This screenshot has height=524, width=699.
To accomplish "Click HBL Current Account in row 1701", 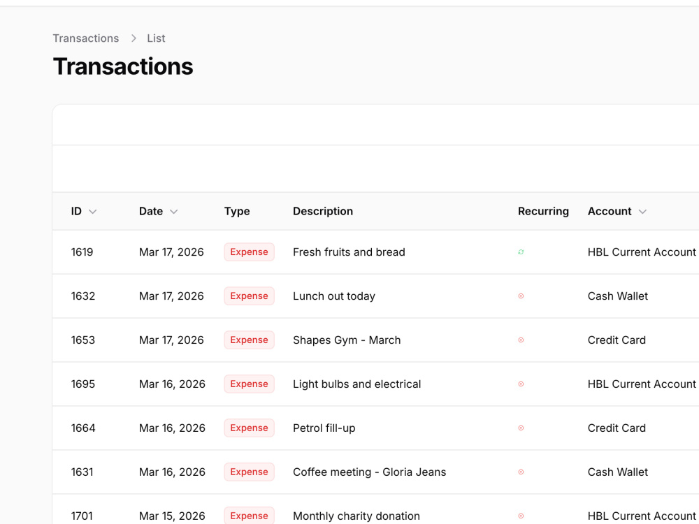I will pyautogui.click(x=642, y=516).
